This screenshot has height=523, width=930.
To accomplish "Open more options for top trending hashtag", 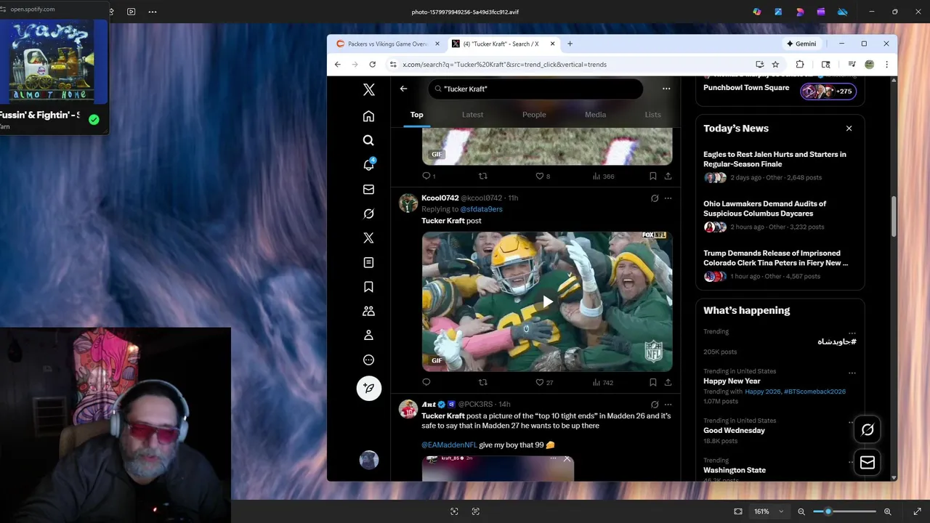I will 852,333.
